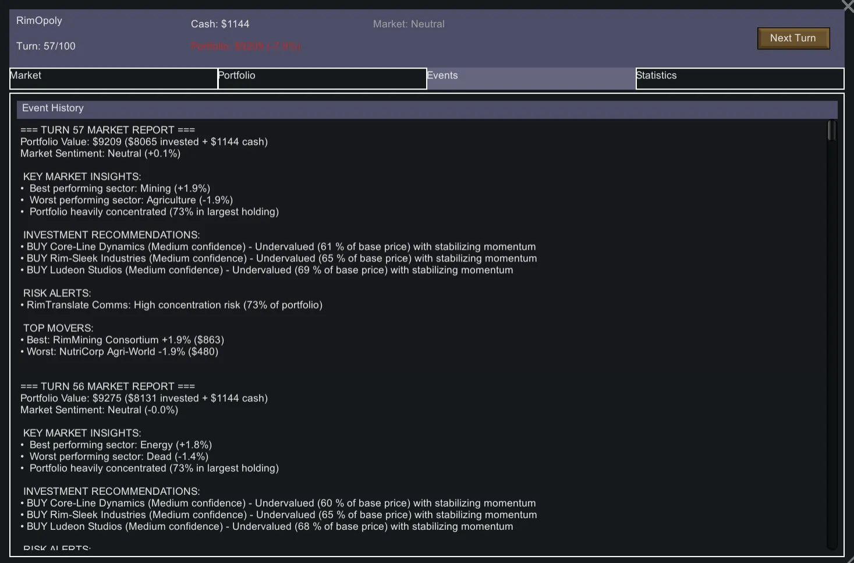The image size is (854, 563).
Task: Click the red Portfolio value text
Action: click(246, 47)
